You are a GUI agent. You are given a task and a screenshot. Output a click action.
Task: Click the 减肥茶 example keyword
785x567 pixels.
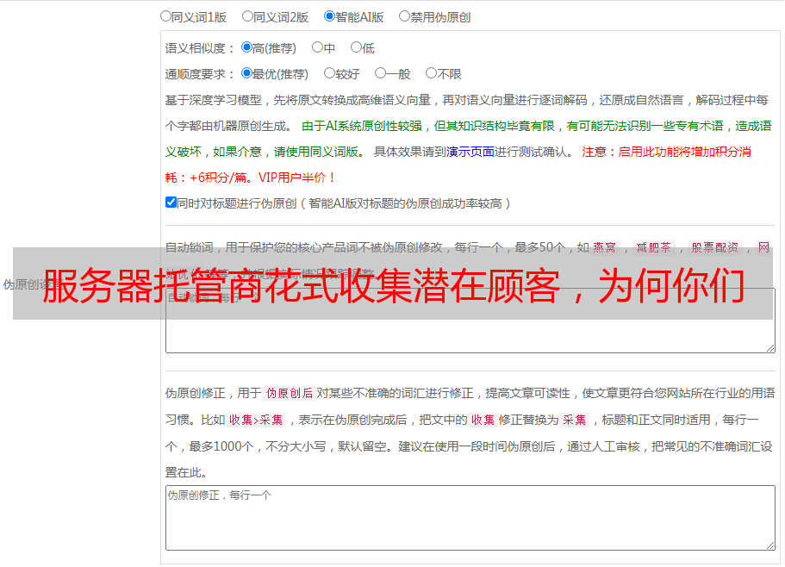coord(653,247)
